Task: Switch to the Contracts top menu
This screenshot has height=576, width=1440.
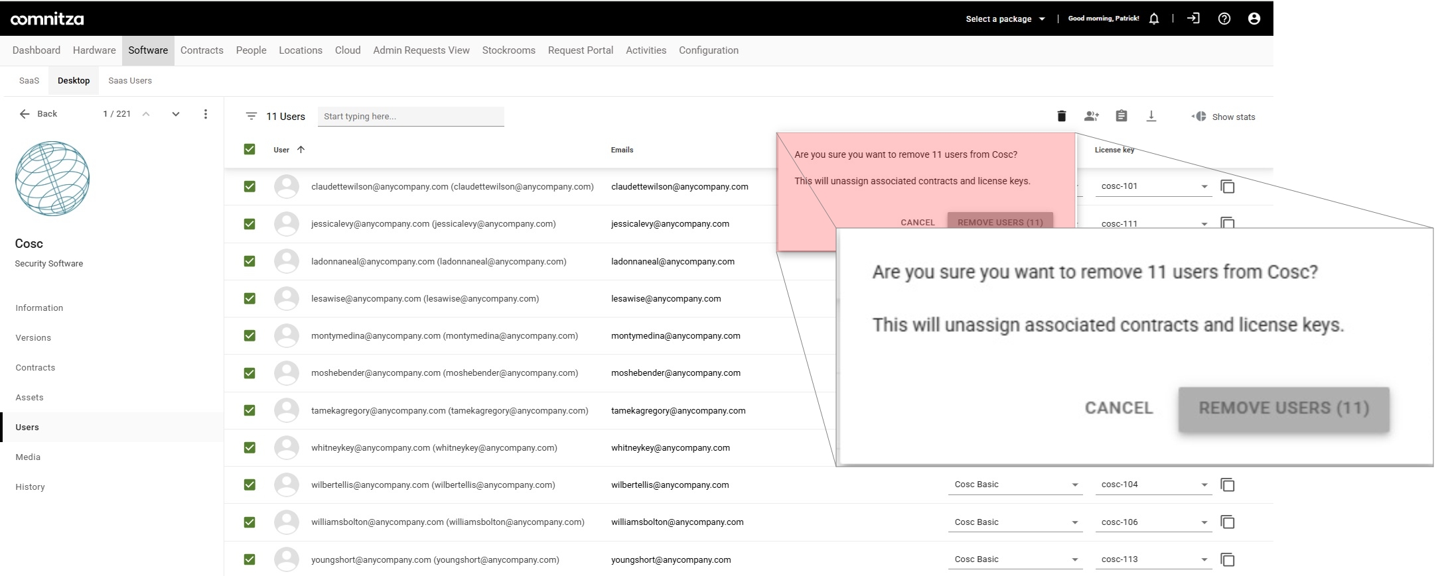Action: pos(202,50)
